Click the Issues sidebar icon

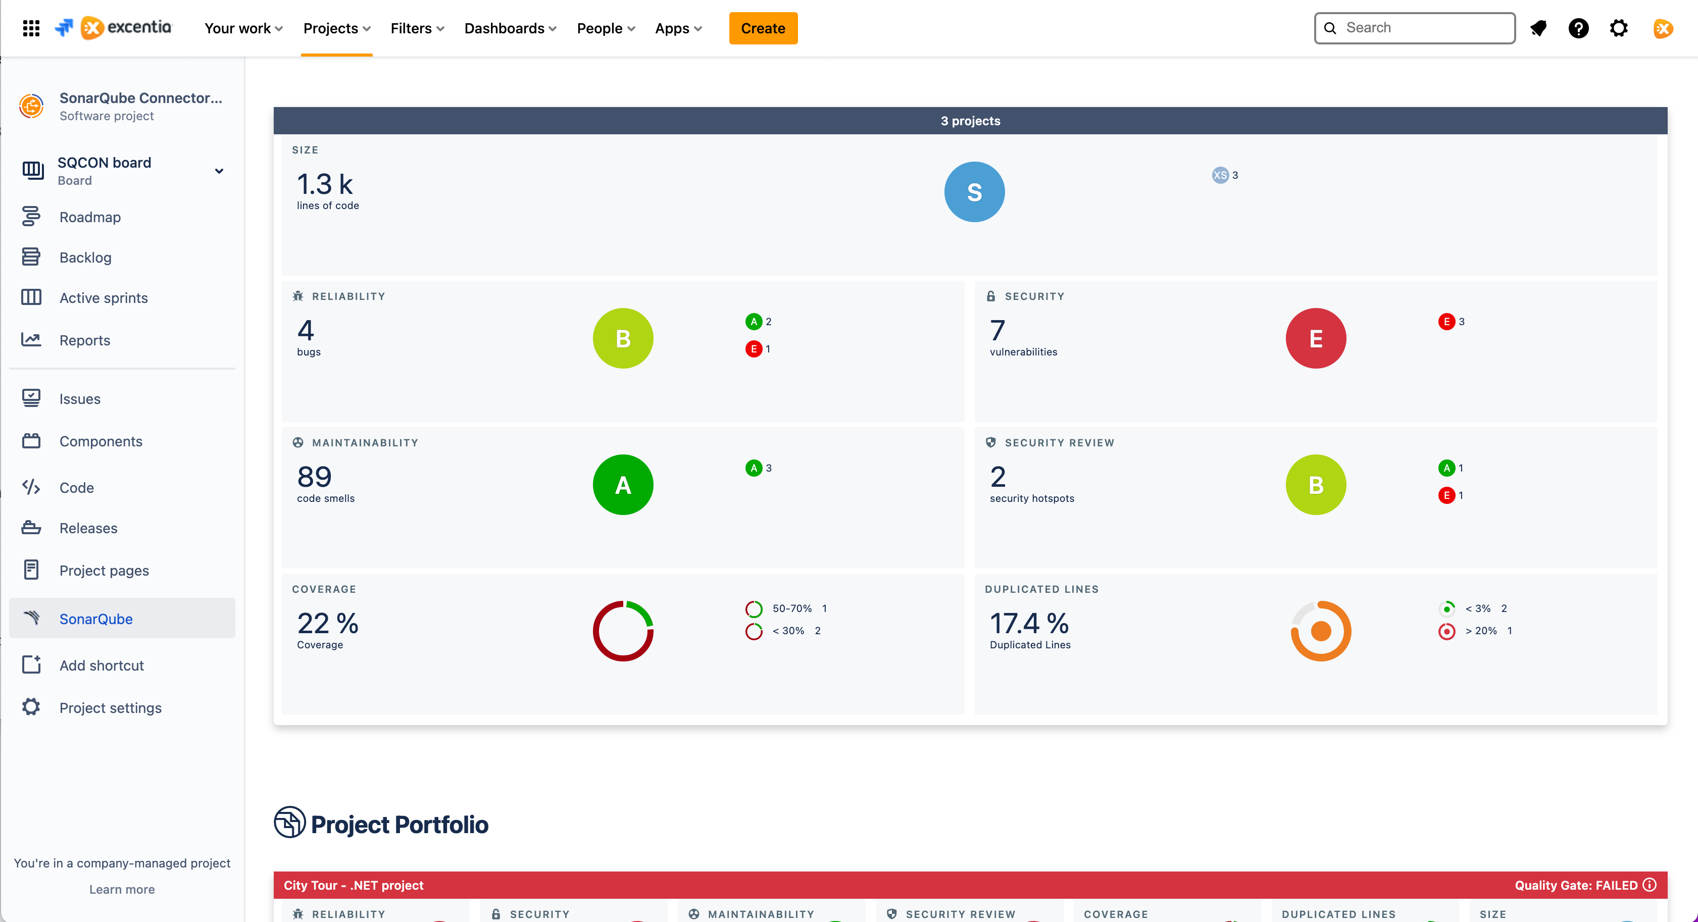click(x=31, y=398)
